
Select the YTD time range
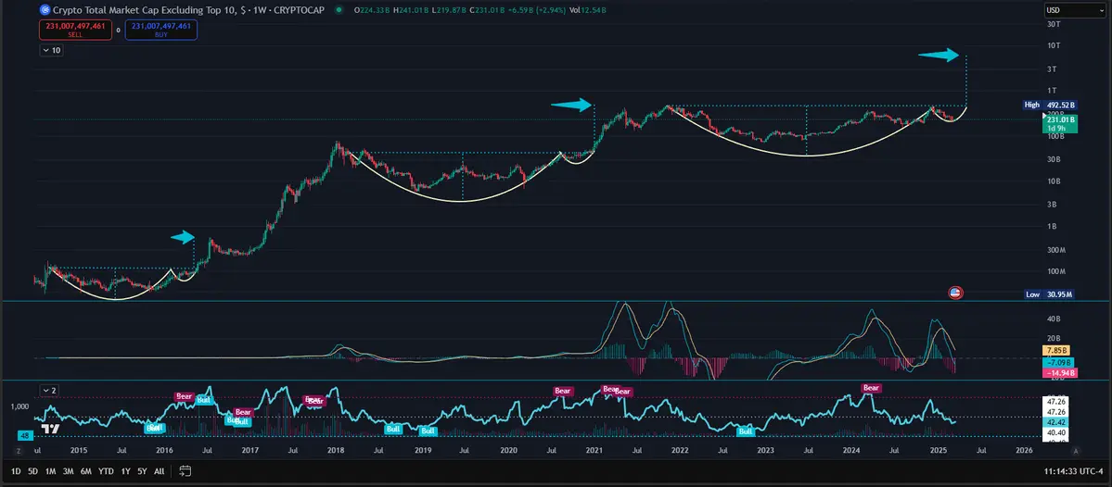[x=106, y=470]
